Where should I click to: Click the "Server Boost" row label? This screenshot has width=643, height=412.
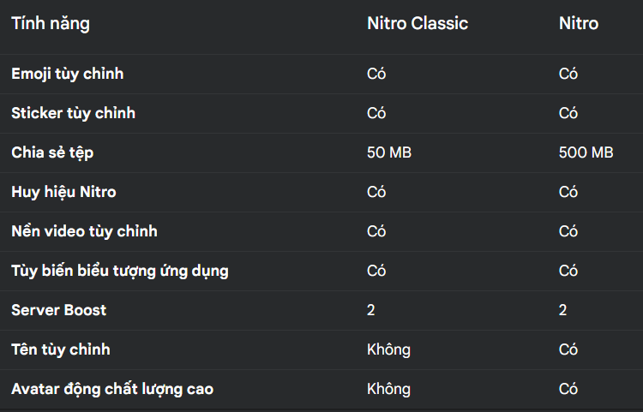tap(58, 310)
